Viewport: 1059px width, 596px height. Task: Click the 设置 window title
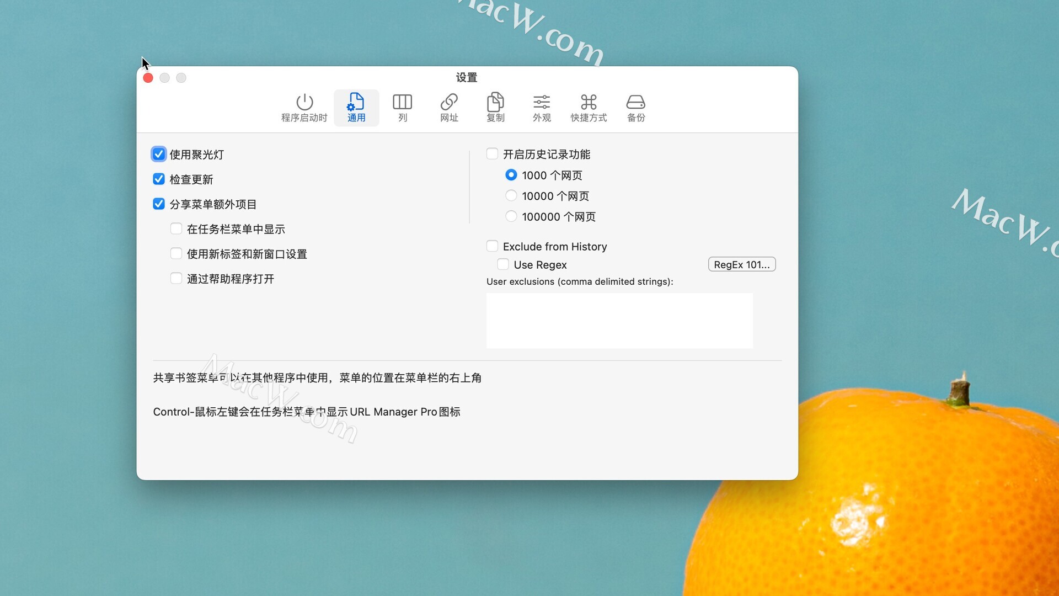click(467, 78)
